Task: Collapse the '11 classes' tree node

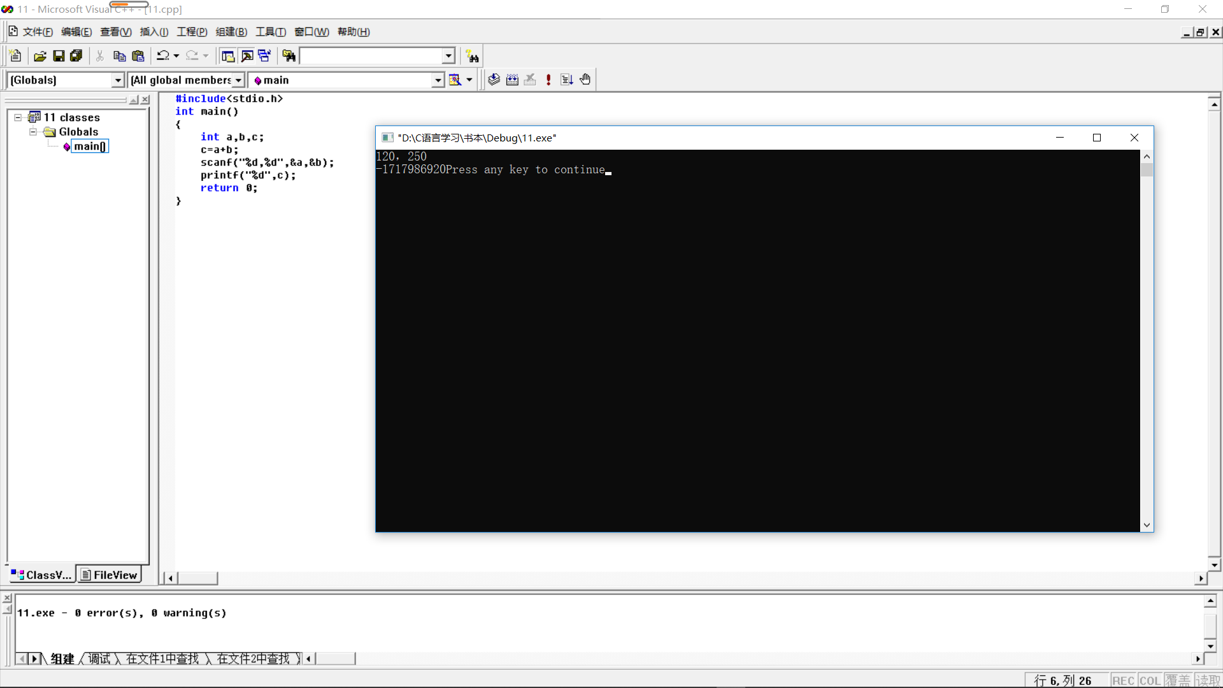Action: tap(18, 117)
